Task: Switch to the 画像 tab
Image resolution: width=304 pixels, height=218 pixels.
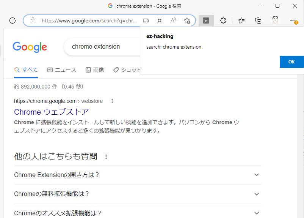Action: (95, 70)
